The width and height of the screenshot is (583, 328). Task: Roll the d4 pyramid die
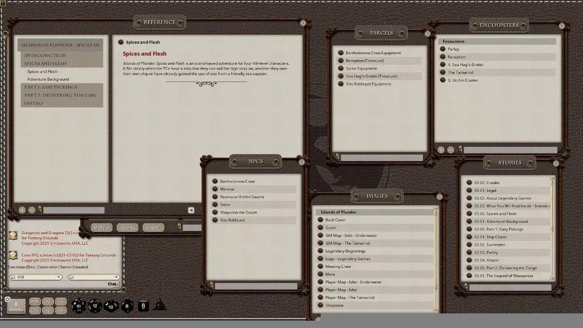click(x=159, y=305)
